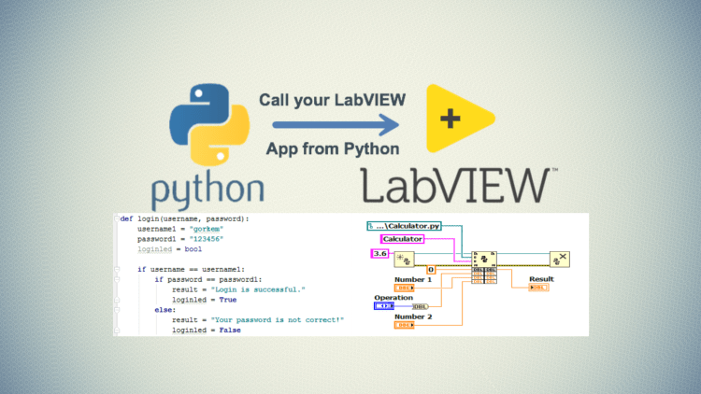Select the Close Python Session node
This screenshot has height=394, width=701.
click(x=560, y=260)
